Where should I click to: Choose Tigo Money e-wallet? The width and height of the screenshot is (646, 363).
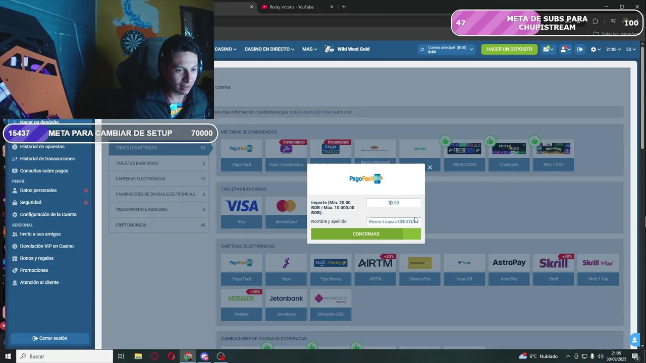[x=331, y=270]
